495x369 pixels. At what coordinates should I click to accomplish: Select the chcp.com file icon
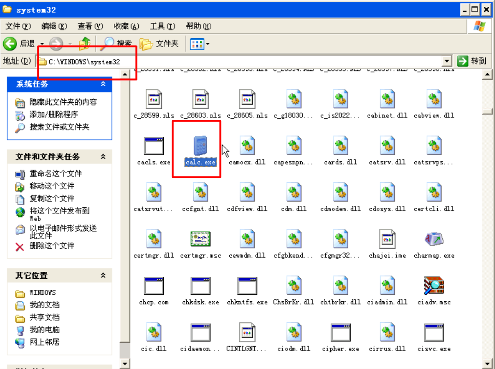(x=154, y=286)
